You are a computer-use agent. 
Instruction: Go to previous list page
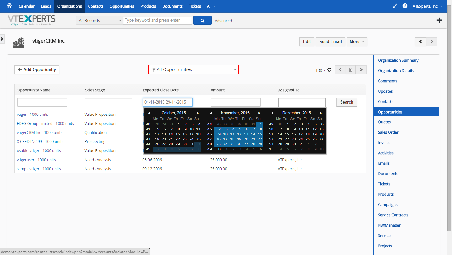(x=340, y=70)
